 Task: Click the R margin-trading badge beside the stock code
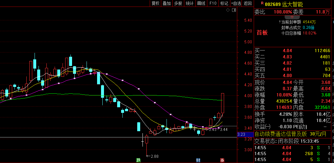click(x=262, y=3)
